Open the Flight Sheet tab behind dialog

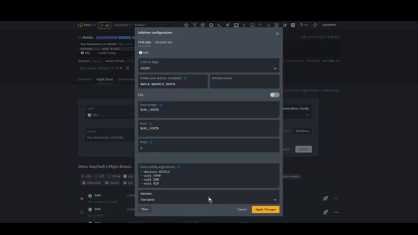pyautogui.click(x=104, y=80)
